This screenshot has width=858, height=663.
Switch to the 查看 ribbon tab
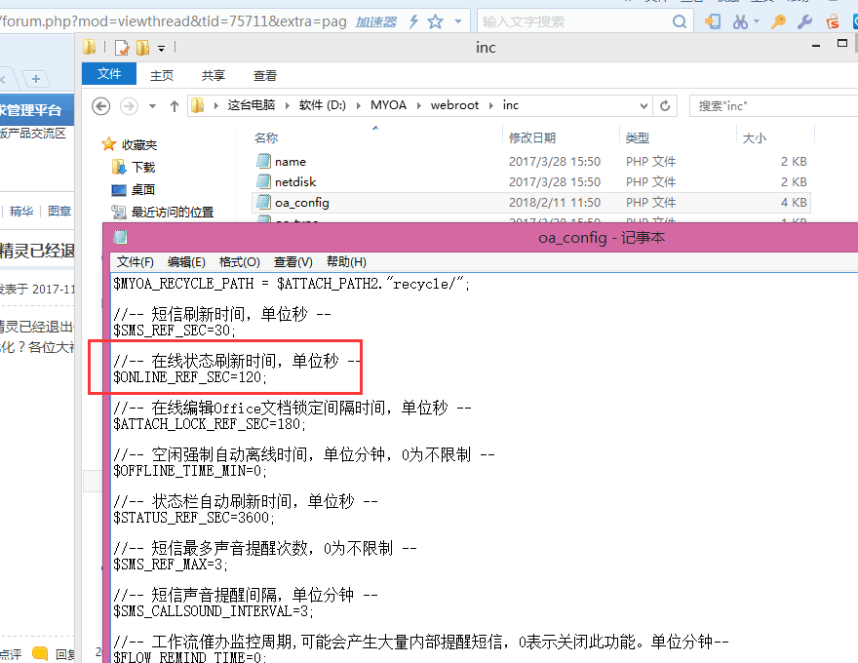coord(265,75)
